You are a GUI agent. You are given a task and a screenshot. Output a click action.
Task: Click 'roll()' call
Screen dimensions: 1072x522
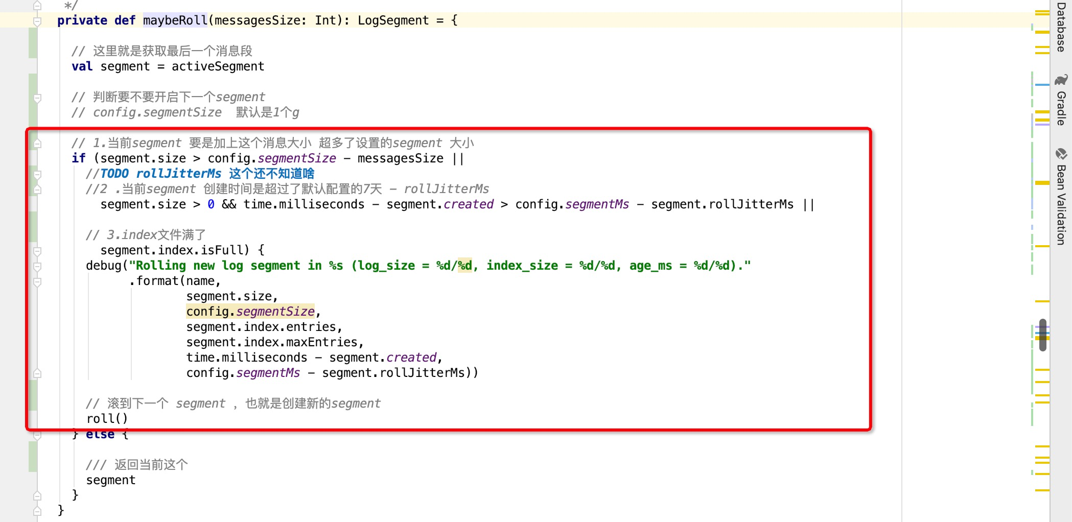pos(107,419)
